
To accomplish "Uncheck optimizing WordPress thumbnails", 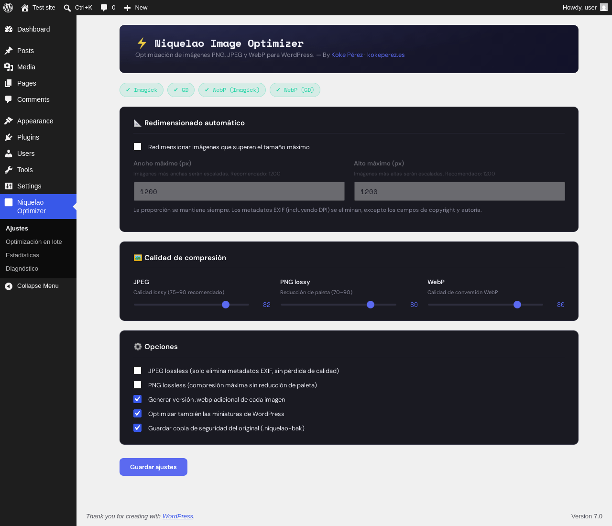I will 138,414.
